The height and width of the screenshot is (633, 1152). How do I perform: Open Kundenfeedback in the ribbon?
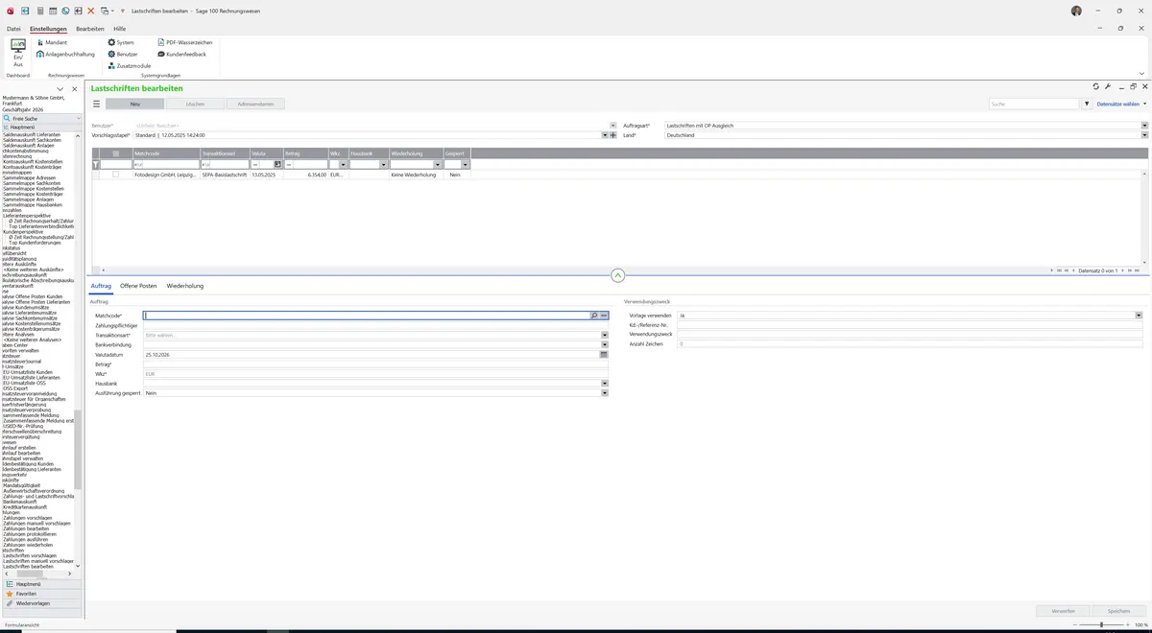(181, 54)
